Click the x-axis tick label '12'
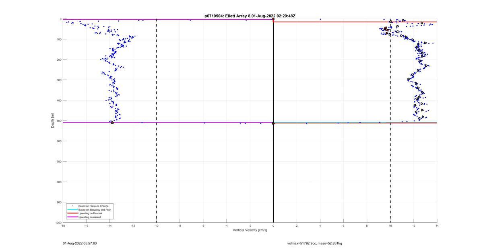 (414, 226)
